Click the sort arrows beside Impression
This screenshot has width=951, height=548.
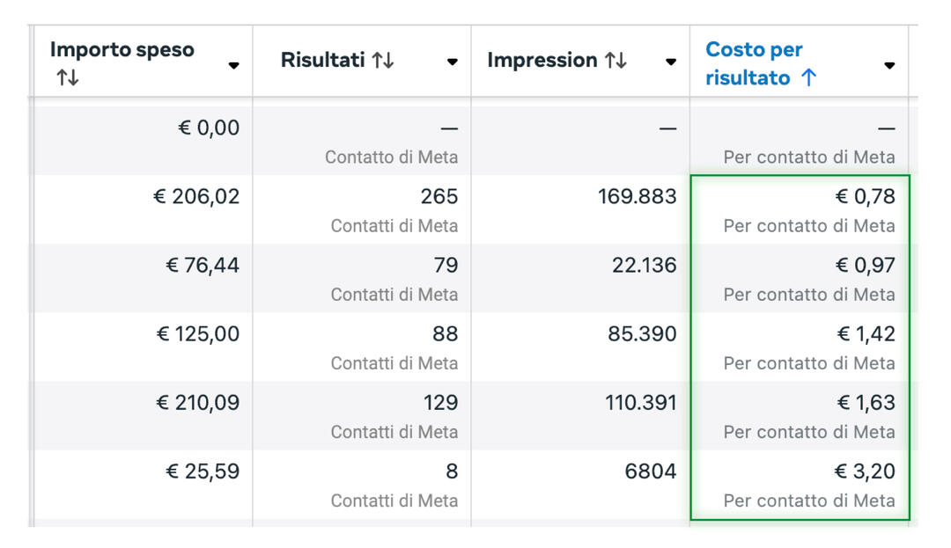[x=615, y=61]
